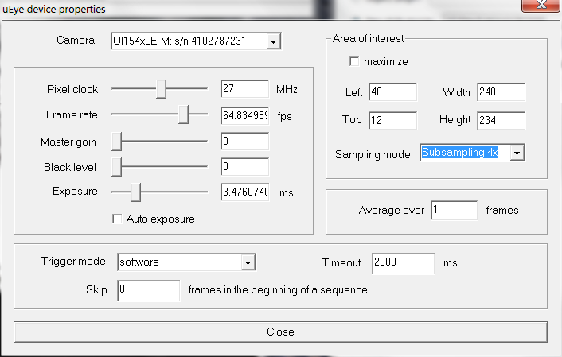The width and height of the screenshot is (562, 357).
Task: Click the Exposure slider handle
Action: tap(135, 192)
